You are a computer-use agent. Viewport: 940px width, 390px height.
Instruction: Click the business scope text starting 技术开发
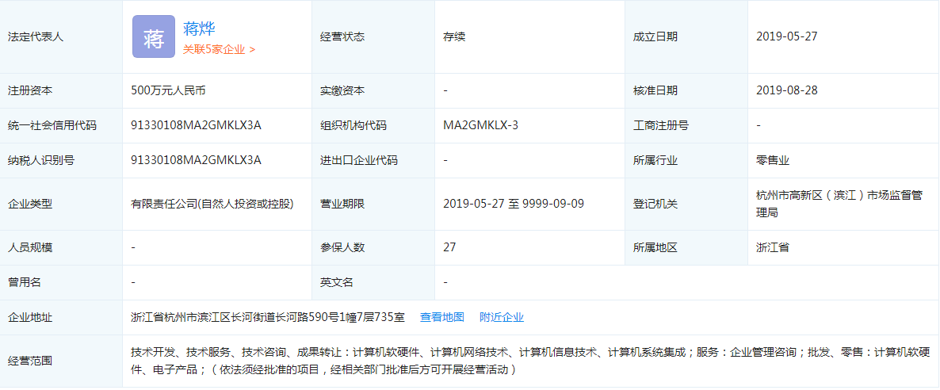pos(530,361)
